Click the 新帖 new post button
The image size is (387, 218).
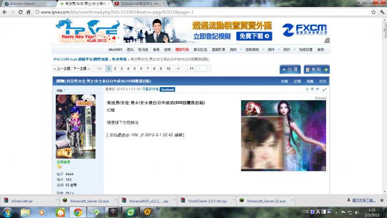coord(316,69)
